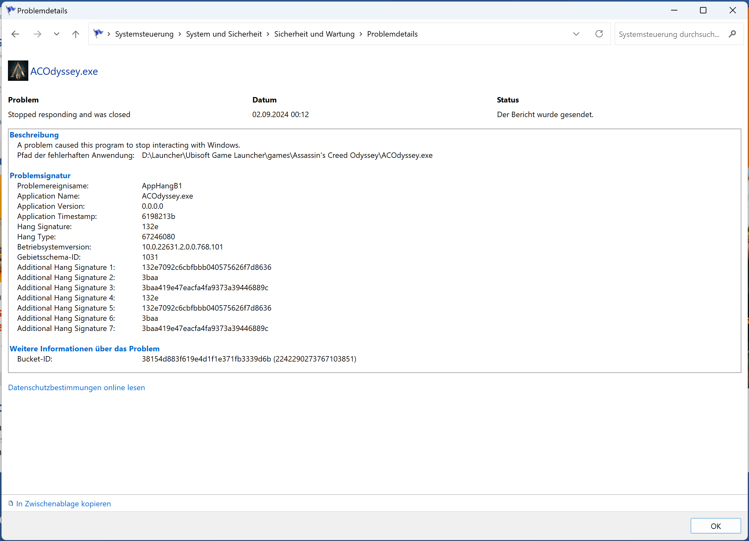
Task: Click the search magnifier icon
Action: [x=732, y=34]
